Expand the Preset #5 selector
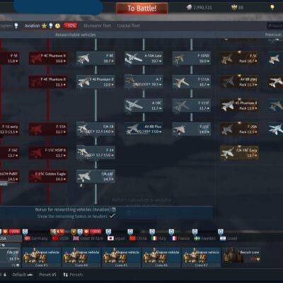This screenshot has width=283, height=283. 47,275
